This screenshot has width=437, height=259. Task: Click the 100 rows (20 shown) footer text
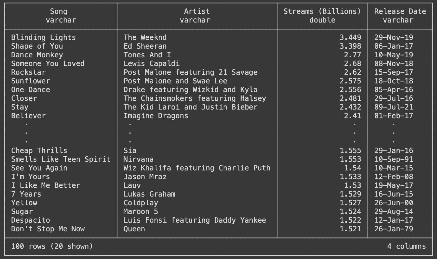(52, 246)
